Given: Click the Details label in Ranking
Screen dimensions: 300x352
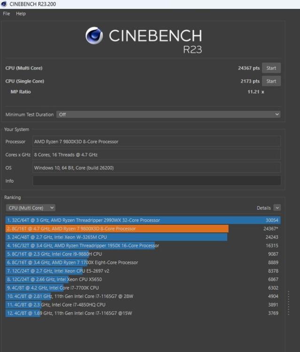Looking at the screenshot, I should (264, 208).
